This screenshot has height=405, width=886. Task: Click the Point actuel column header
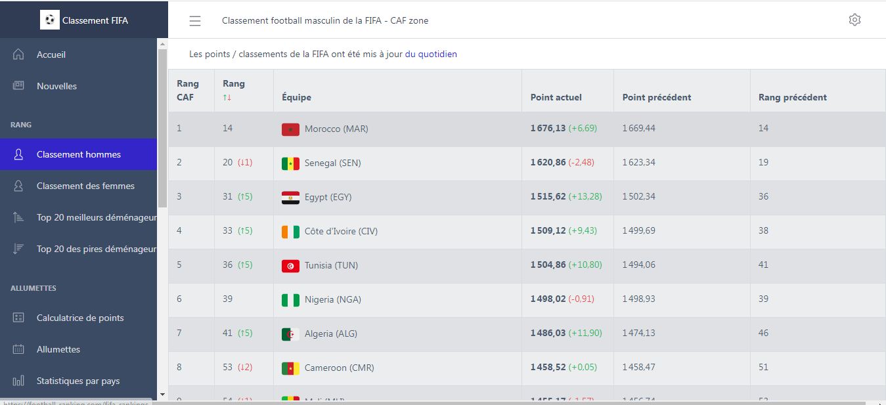pos(556,97)
